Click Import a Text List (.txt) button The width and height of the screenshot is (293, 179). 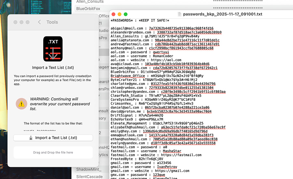pos(53,138)
